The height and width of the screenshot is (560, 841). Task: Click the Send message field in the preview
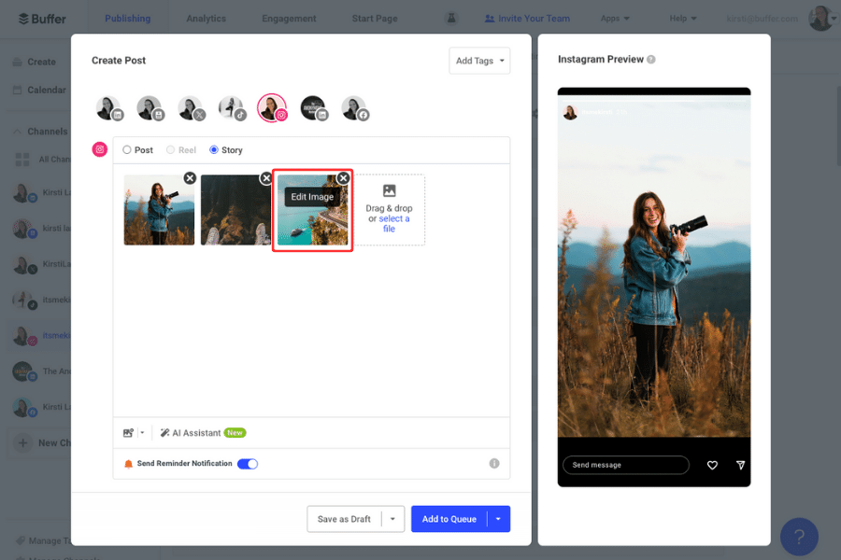pos(624,464)
